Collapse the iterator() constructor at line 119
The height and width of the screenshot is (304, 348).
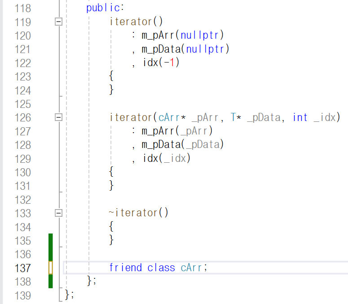[58, 22]
